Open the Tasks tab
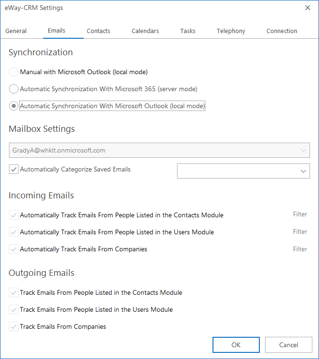 187,31
